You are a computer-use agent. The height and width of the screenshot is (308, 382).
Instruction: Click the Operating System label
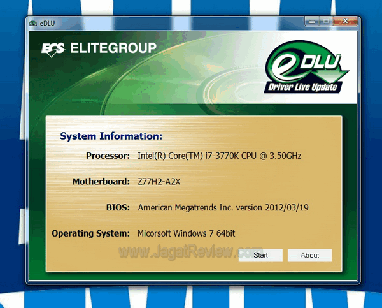pos(91,233)
